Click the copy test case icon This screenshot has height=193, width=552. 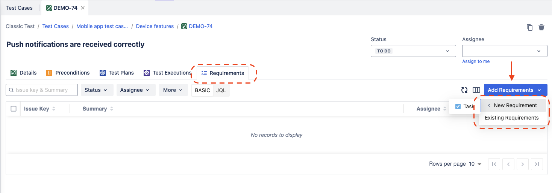(x=529, y=27)
